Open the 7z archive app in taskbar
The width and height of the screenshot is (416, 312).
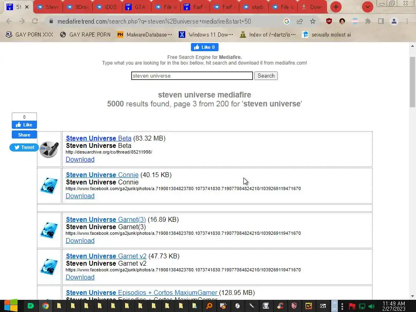pyautogui.click(x=323, y=306)
